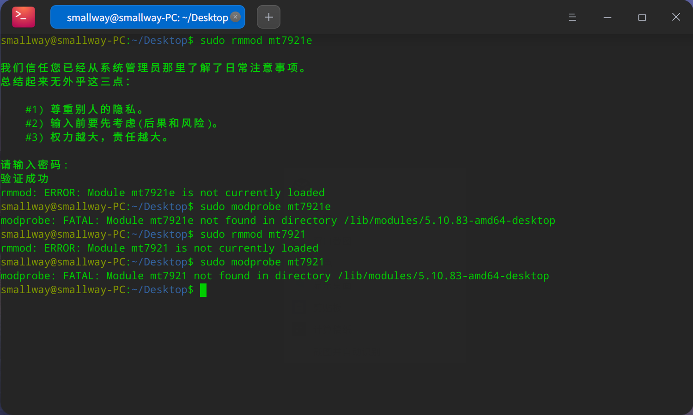Click the 'sudo modprobe mt7921e' command text

(x=265, y=207)
